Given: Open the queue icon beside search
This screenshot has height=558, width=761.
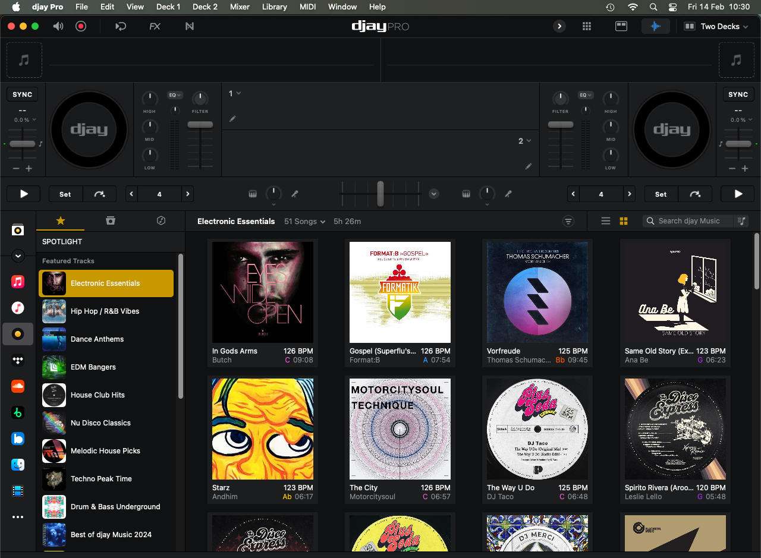Looking at the screenshot, I should pyautogui.click(x=741, y=221).
